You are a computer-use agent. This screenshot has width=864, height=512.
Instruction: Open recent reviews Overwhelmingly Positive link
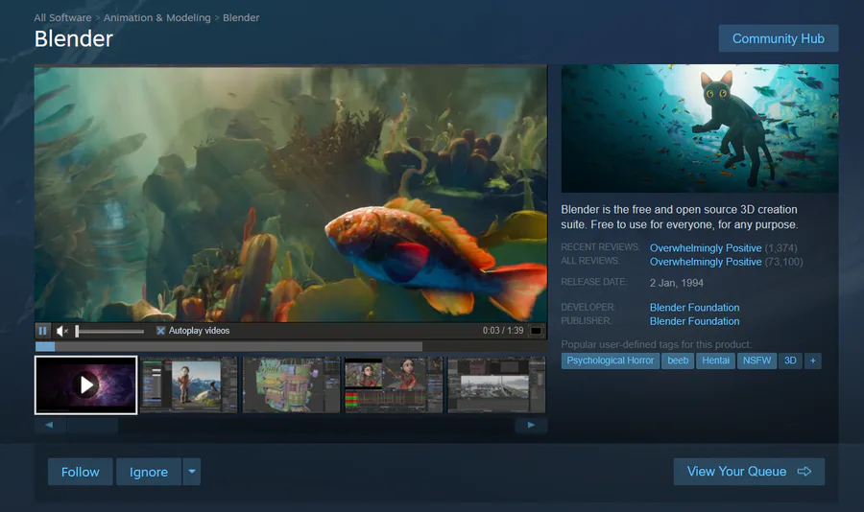click(x=706, y=247)
